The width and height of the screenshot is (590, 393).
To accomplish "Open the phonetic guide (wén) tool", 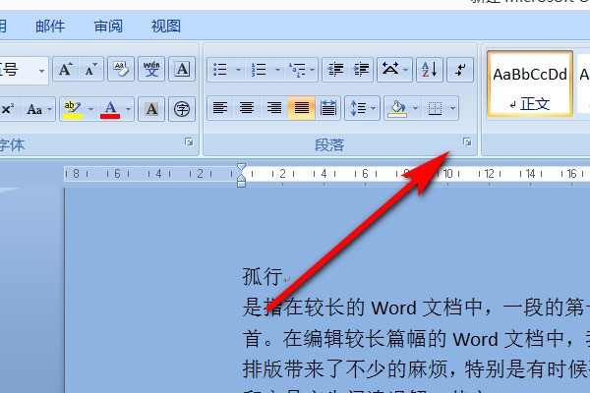I will (151, 69).
